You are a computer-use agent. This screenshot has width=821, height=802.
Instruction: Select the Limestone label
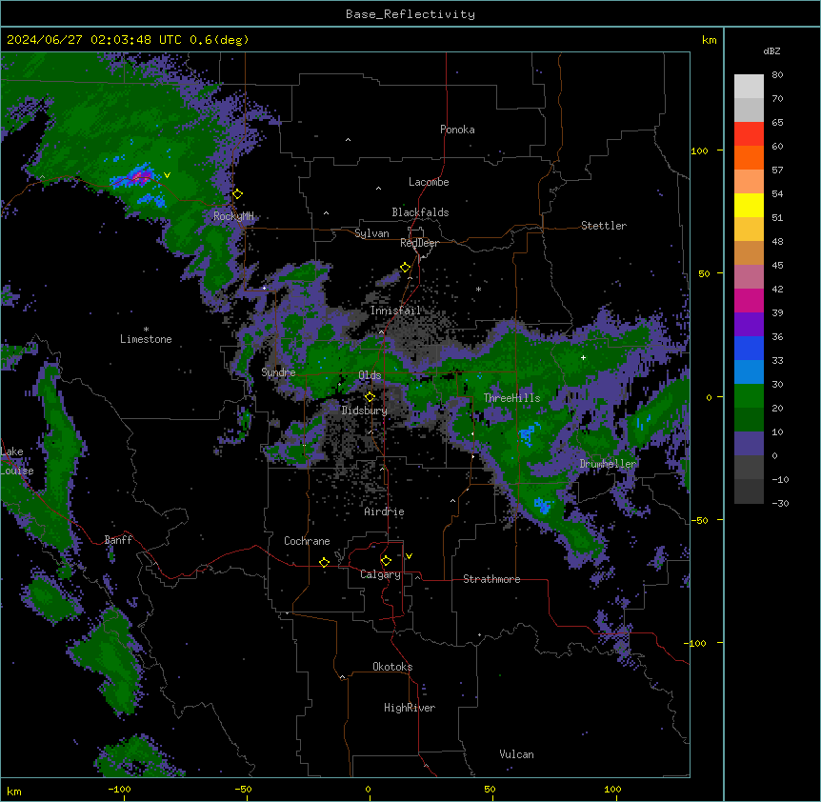[x=146, y=339]
